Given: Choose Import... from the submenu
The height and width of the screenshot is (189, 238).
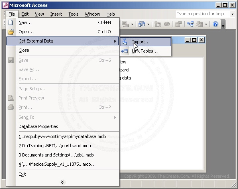Looking at the screenshot, I should pyautogui.click(x=146, y=42).
